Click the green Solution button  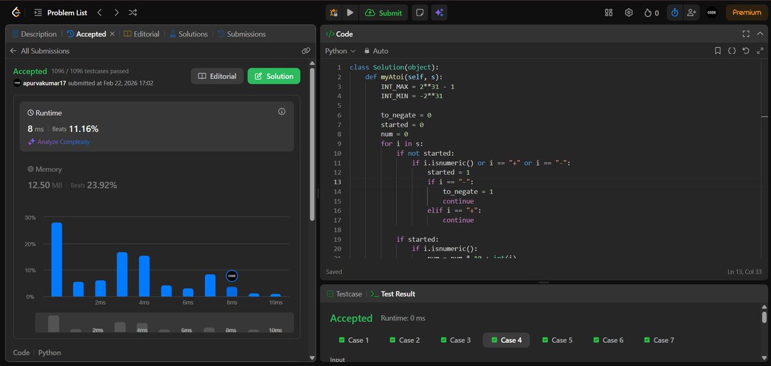274,76
